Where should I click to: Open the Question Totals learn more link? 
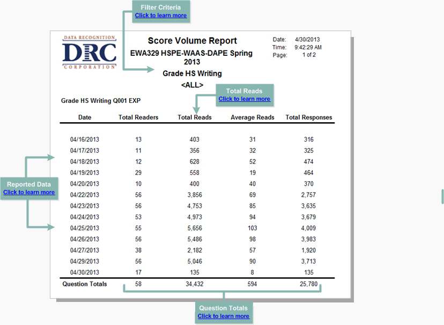click(223, 316)
